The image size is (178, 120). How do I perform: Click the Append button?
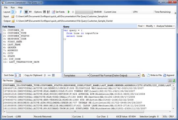click(169, 75)
